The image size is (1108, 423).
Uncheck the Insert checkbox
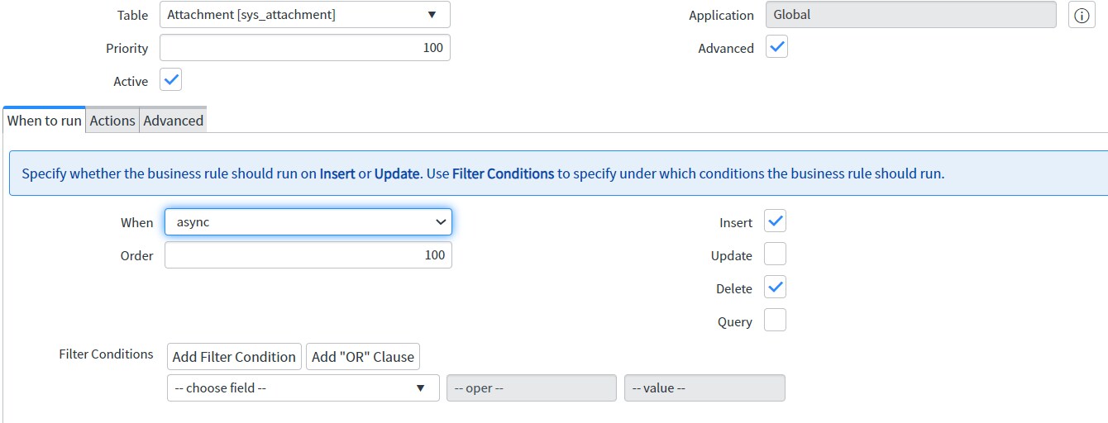[775, 221]
